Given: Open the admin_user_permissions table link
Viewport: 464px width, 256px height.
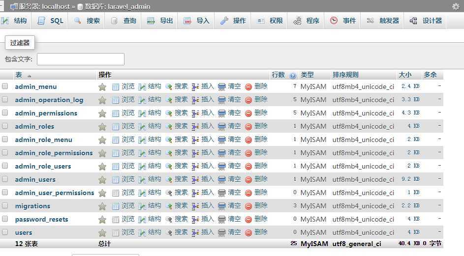Looking at the screenshot, I should click(x=55, y=193).
